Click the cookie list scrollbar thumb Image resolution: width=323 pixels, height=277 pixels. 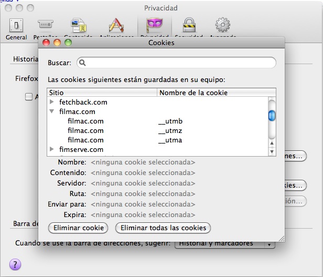(x=272, y=116)
